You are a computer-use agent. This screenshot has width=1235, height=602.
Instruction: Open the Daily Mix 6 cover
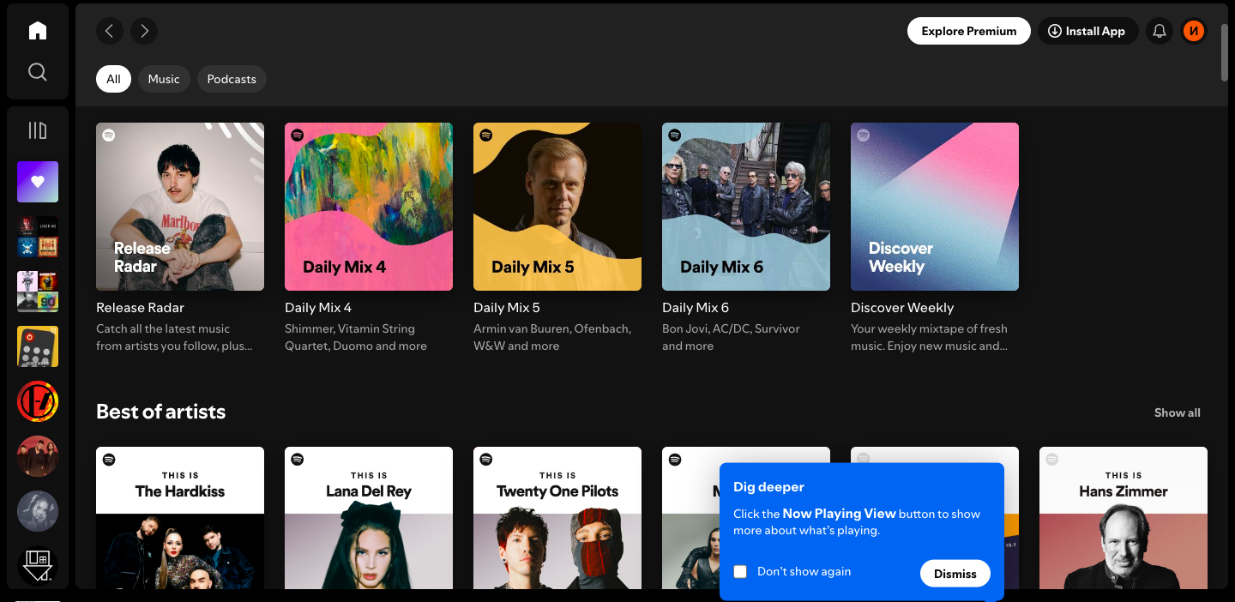[x=746, y=207]
